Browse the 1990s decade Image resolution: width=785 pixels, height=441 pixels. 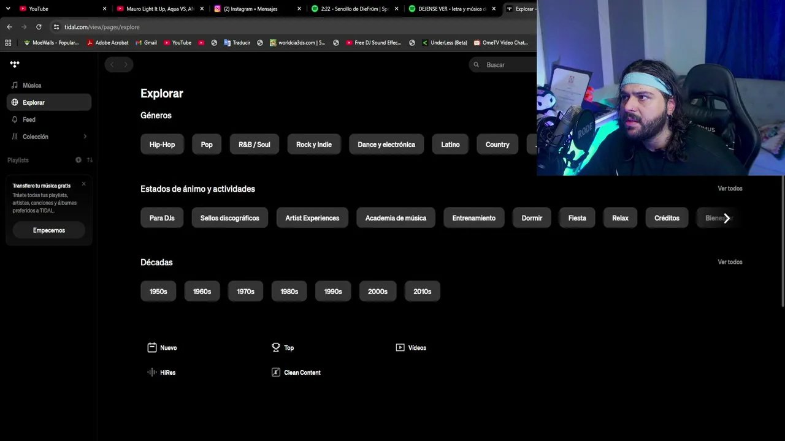[x=333, y=292]
